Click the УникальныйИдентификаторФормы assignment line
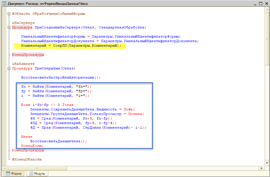Screen dimensions: 270x177 101,37
